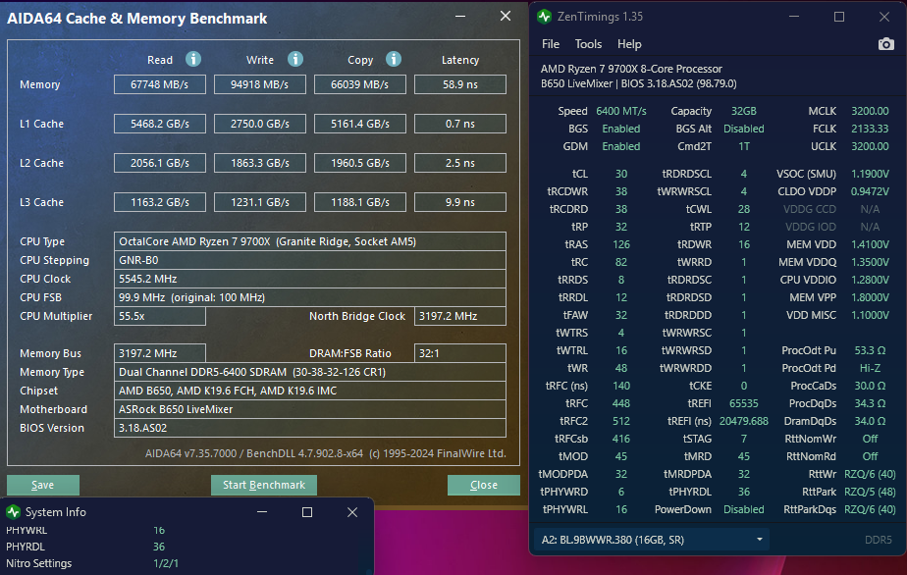Image resolution: width=907 pixels, height=575 pixels.
Task: Click the ZenTimings screenshot camera icon
Action: coord(885,44)
